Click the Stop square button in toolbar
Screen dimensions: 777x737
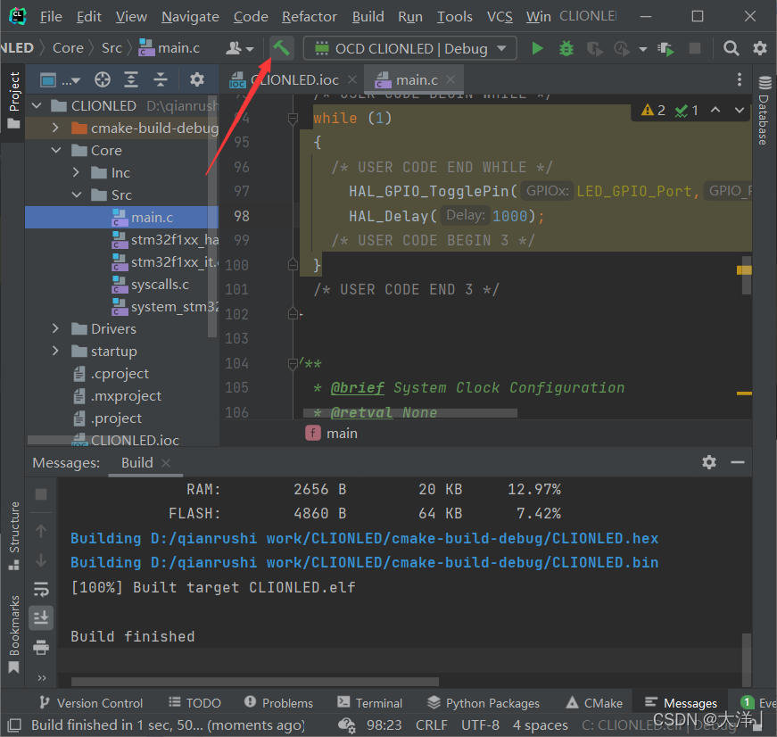click(695, 48)
